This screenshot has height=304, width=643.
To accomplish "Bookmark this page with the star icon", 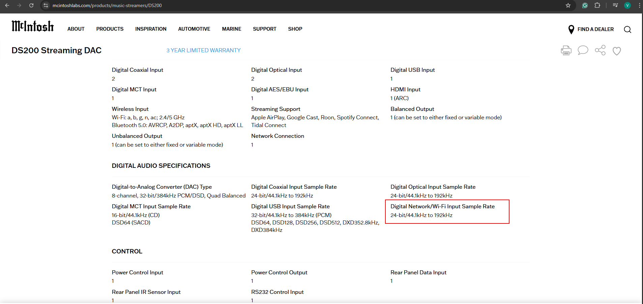I will pos(568,5).
